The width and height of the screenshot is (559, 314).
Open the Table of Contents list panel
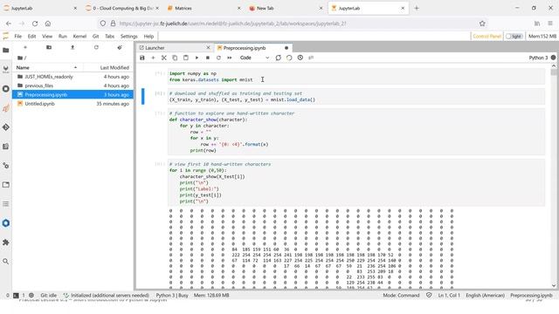(x=6, y=204)
